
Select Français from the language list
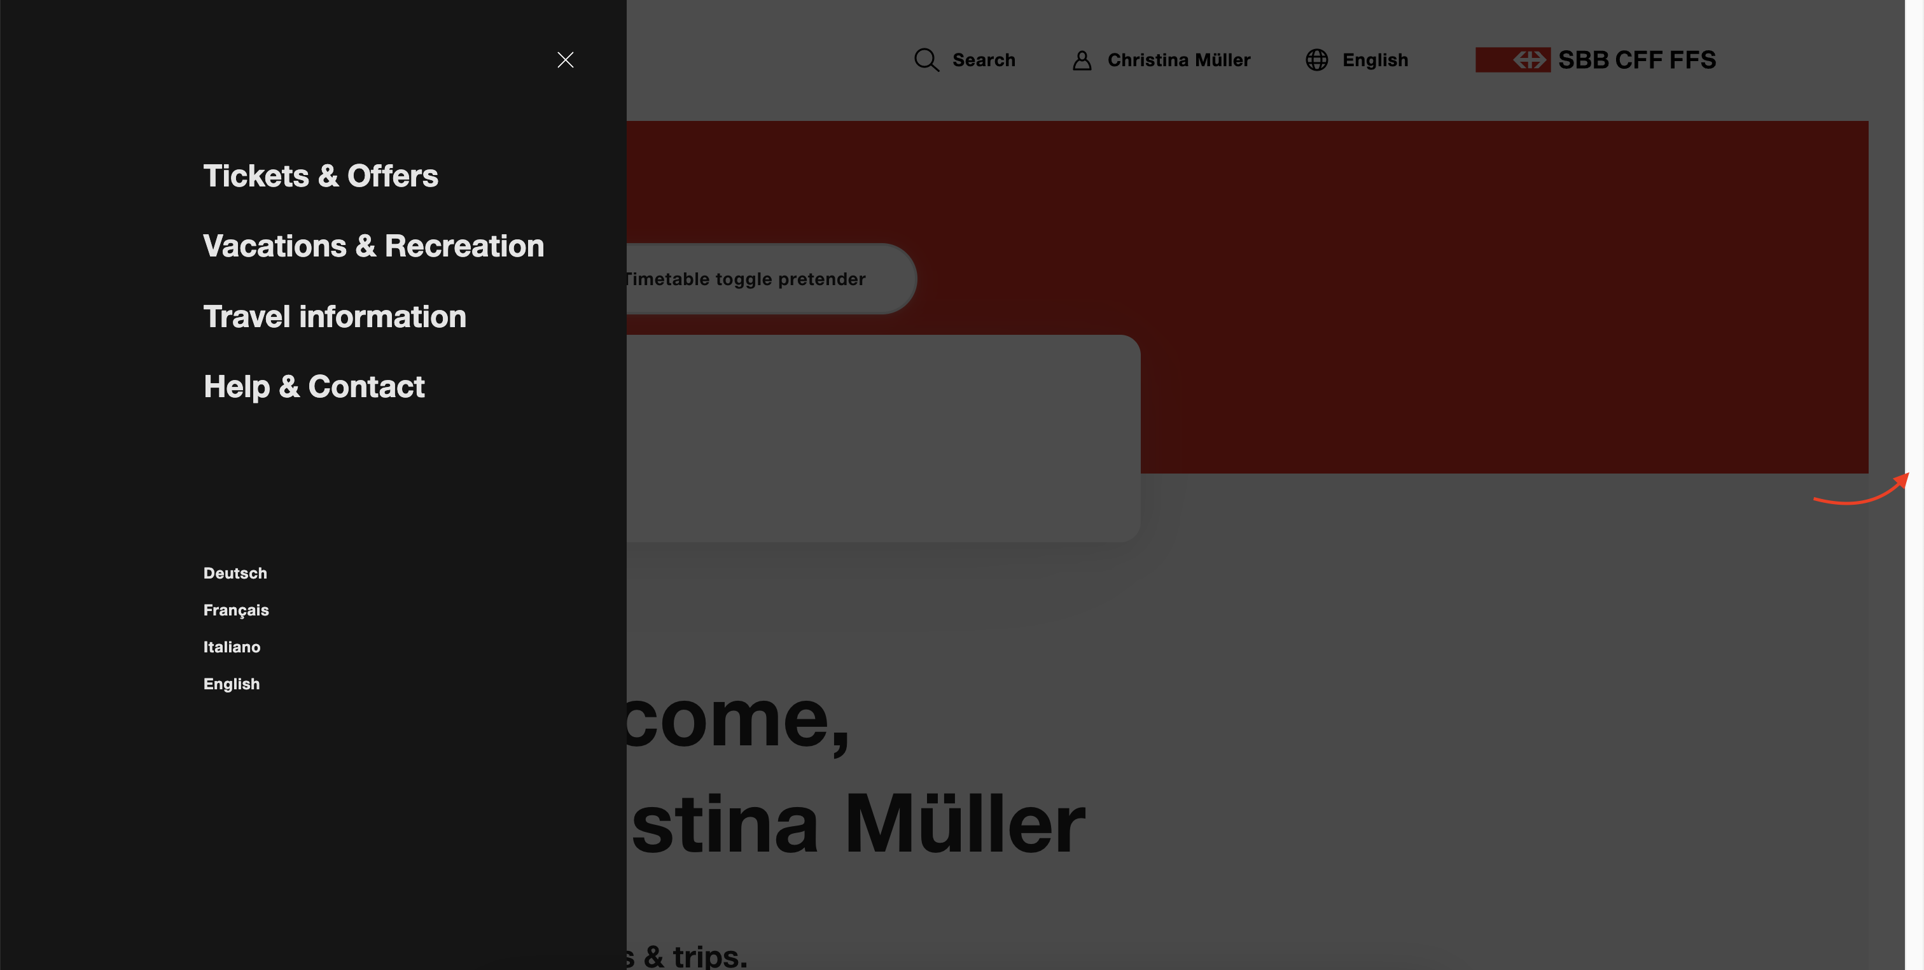(x=236, y=610)
